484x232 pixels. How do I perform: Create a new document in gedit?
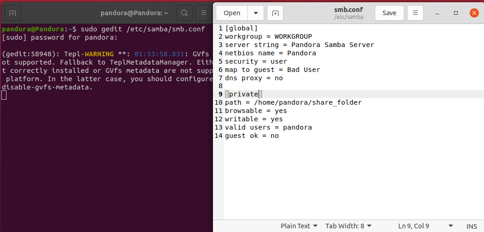275,13
